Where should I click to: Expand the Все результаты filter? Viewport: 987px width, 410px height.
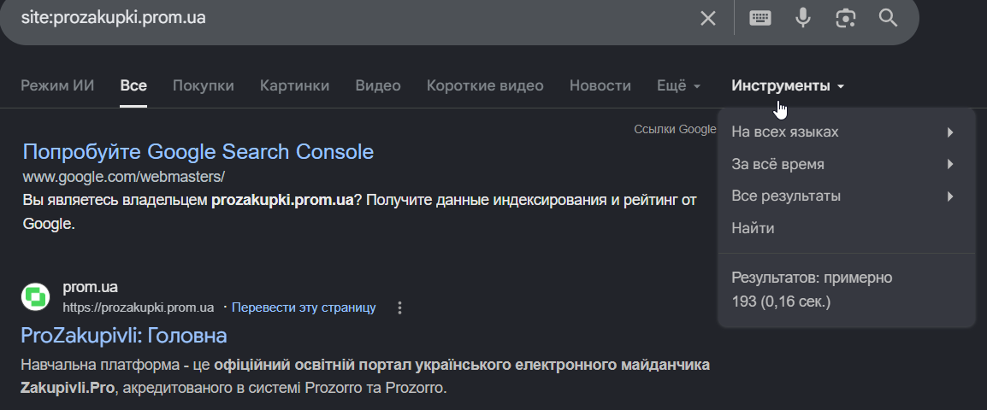tap(846, 196)
